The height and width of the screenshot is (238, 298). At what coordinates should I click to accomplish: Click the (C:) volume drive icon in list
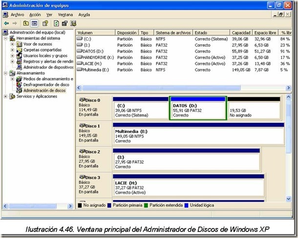pos(80,39)
